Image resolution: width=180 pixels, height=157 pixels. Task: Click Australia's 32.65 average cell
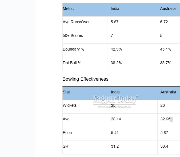click(x=165, y=119)
